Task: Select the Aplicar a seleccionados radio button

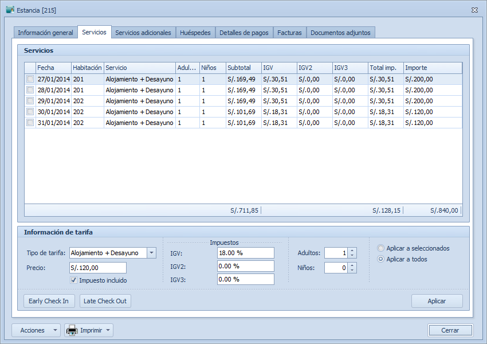Action: click(380, 248)
